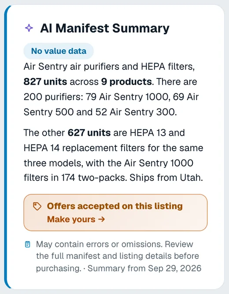The width and height of the screenshot is (229, 294).
Task: Click the bold 627 units text
Action: pos(89,133)
